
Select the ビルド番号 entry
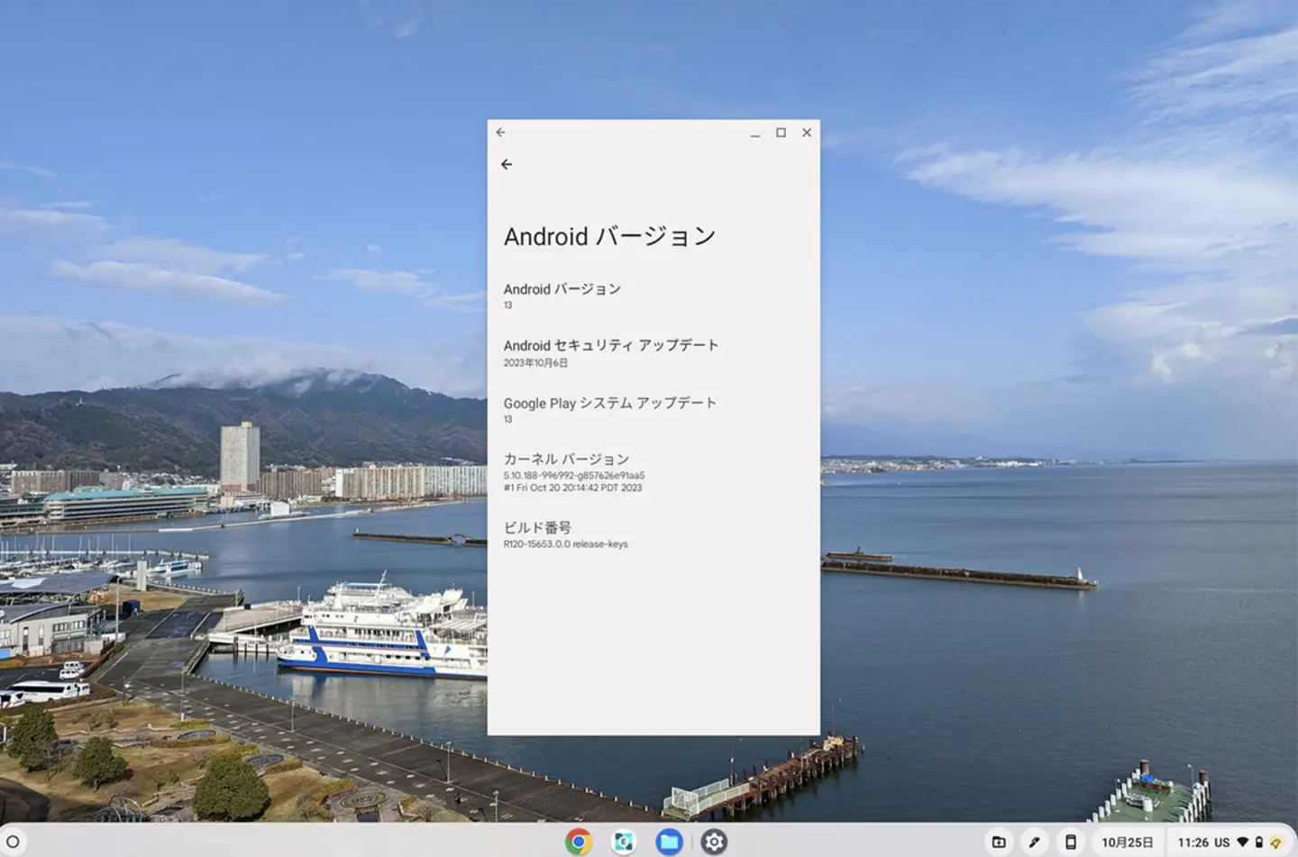[x=654, y=534]
